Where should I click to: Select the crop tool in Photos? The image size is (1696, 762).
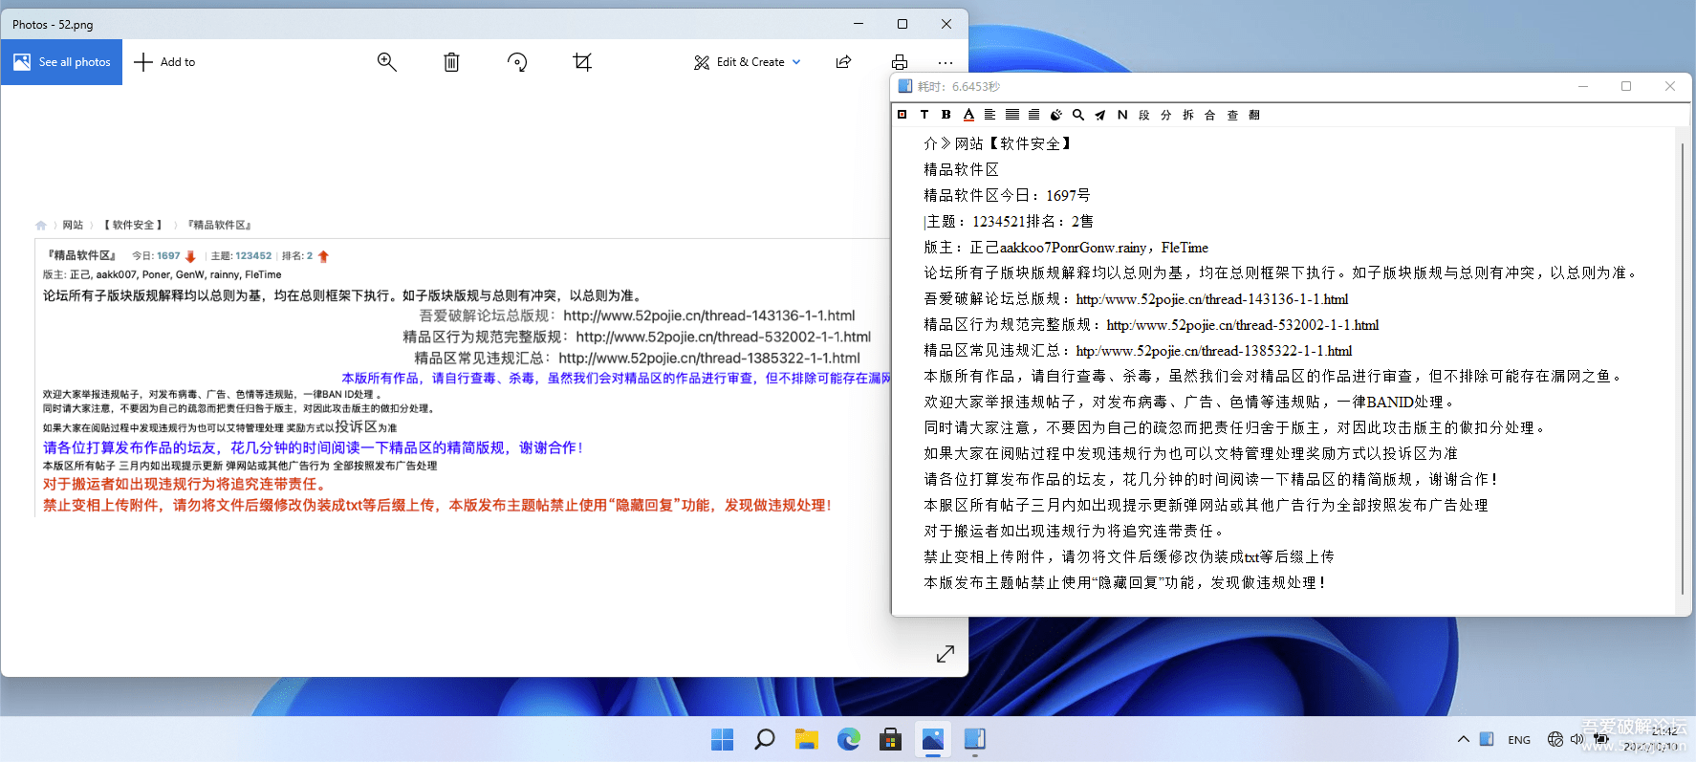coord(582,62)
